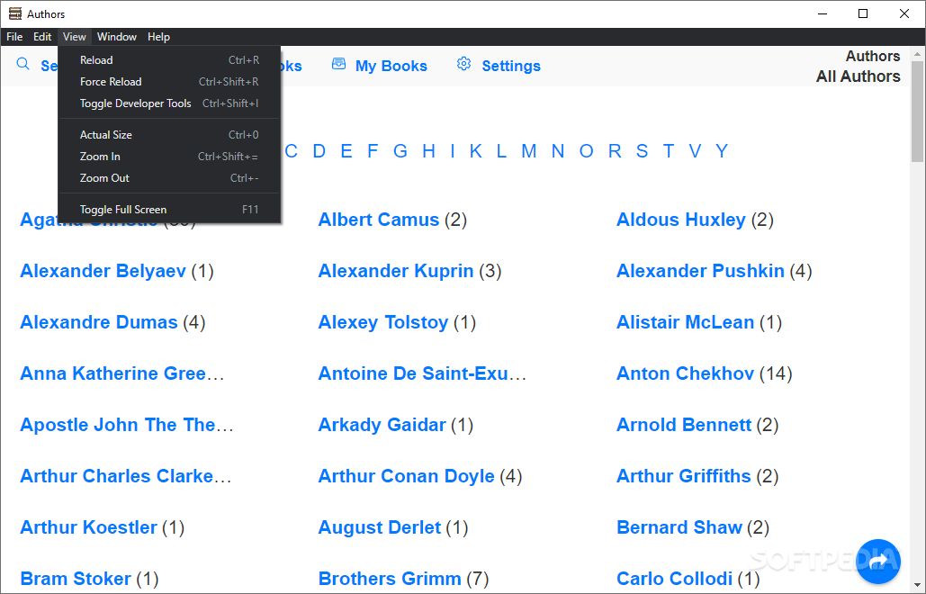Open Antoine De Saint-Exu… author link
The image size is (926, 594).
tap(422, 373)
